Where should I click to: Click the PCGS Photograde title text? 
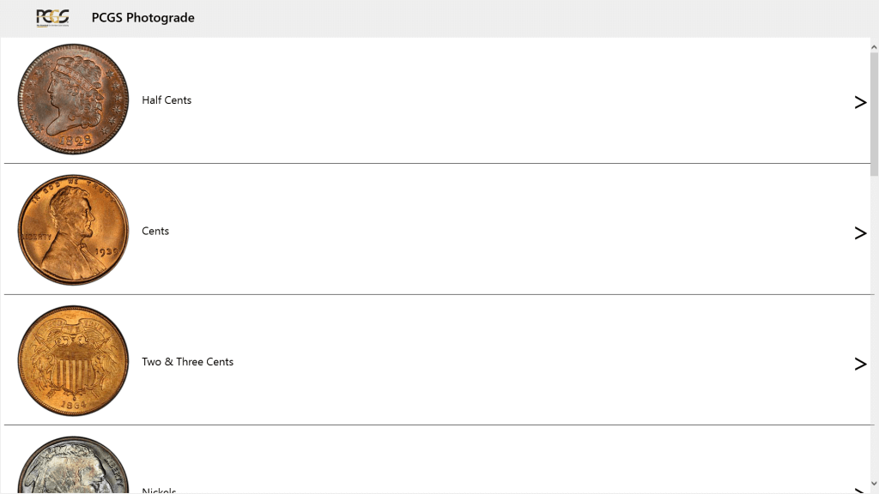point(143,18)
